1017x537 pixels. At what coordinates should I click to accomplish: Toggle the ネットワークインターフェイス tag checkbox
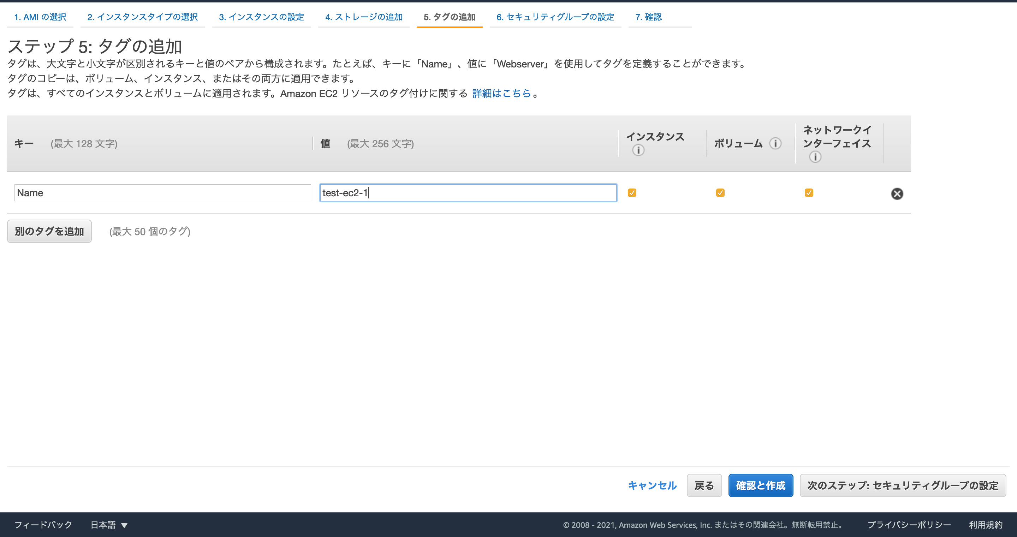point(809,192)
